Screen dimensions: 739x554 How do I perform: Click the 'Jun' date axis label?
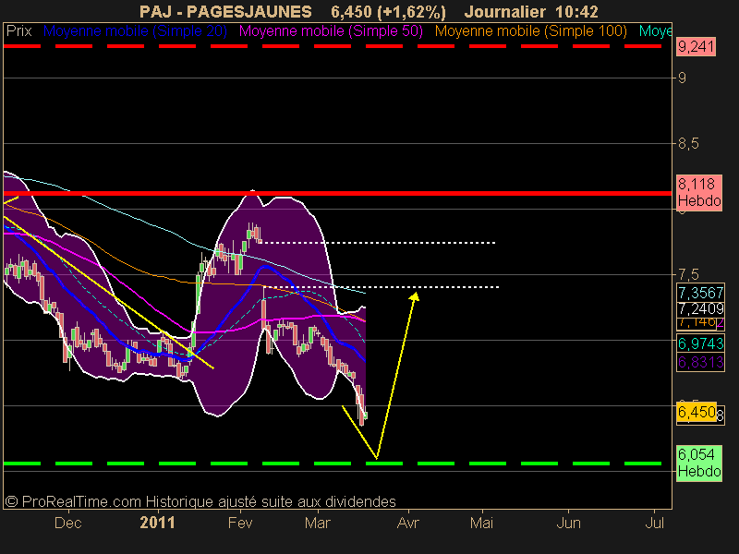point(568,523)
